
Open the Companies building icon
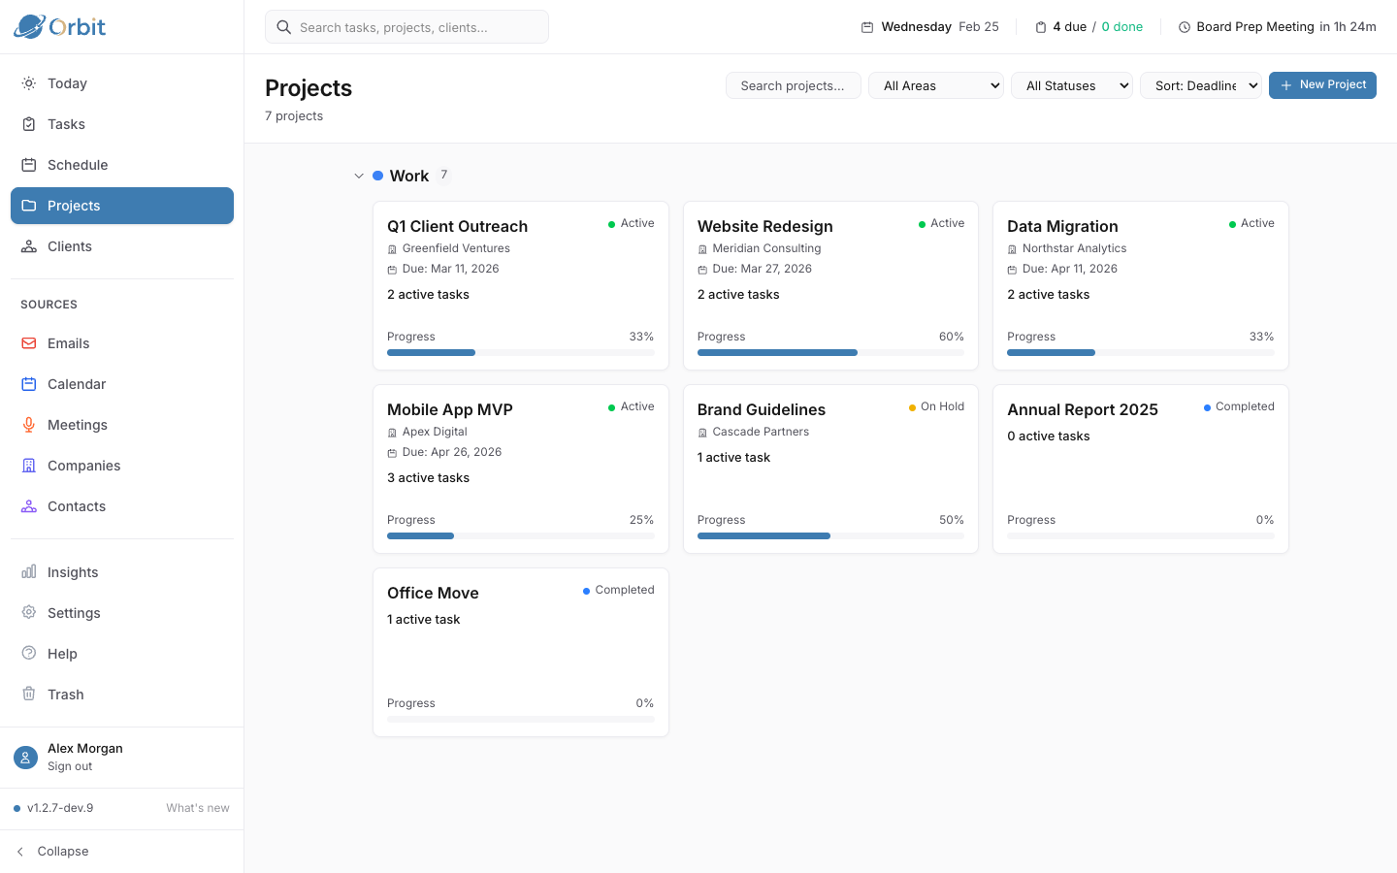point(29,466)
